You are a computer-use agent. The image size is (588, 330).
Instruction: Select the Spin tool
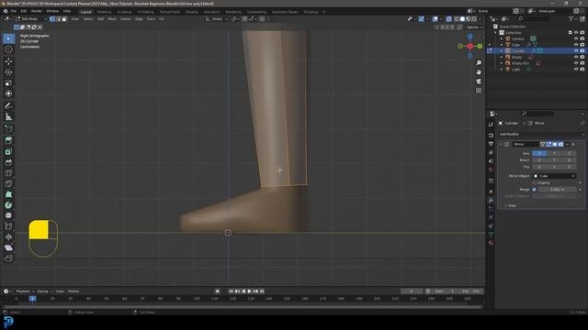click(x=8, y=205)
